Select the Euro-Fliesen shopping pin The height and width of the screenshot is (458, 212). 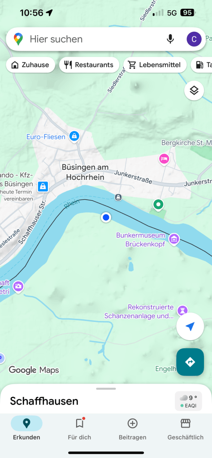click(x=74, y=136)
